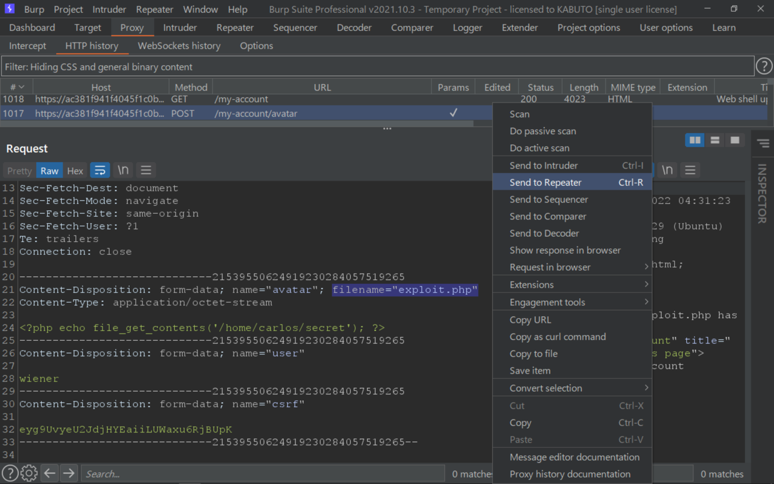Open the proxy Options sub-tab
The width and height of the screenshot is (774, 484).
(257, 46)
